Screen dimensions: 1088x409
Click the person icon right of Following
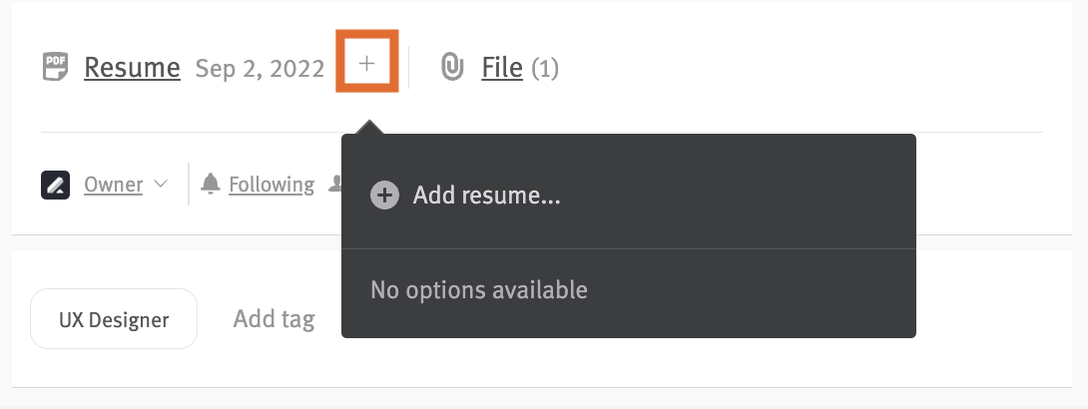tap(335, 184)
